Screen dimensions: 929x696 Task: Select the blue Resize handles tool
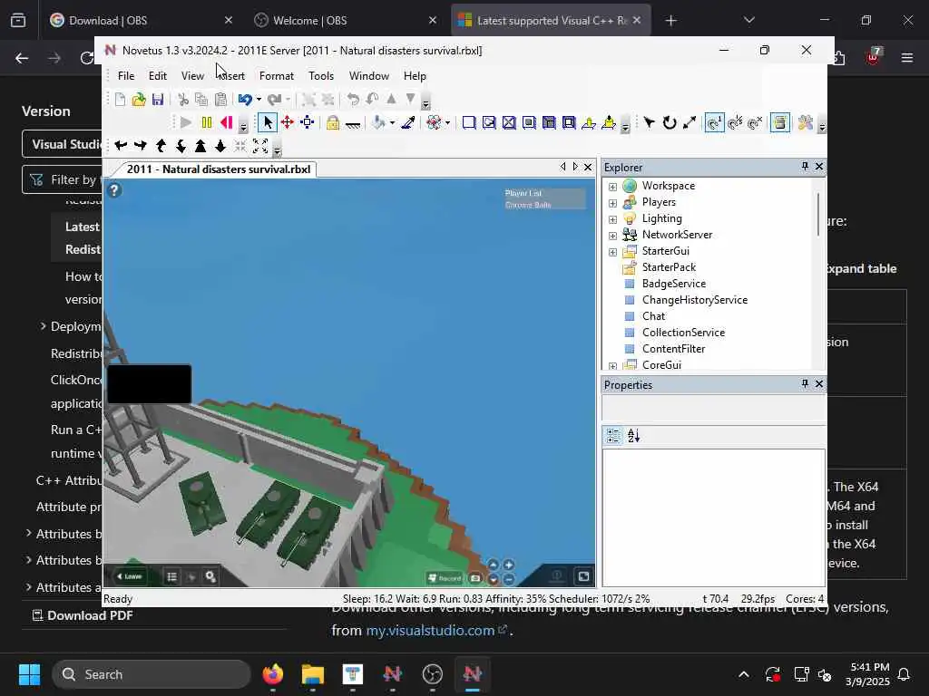tap(307, 122)
